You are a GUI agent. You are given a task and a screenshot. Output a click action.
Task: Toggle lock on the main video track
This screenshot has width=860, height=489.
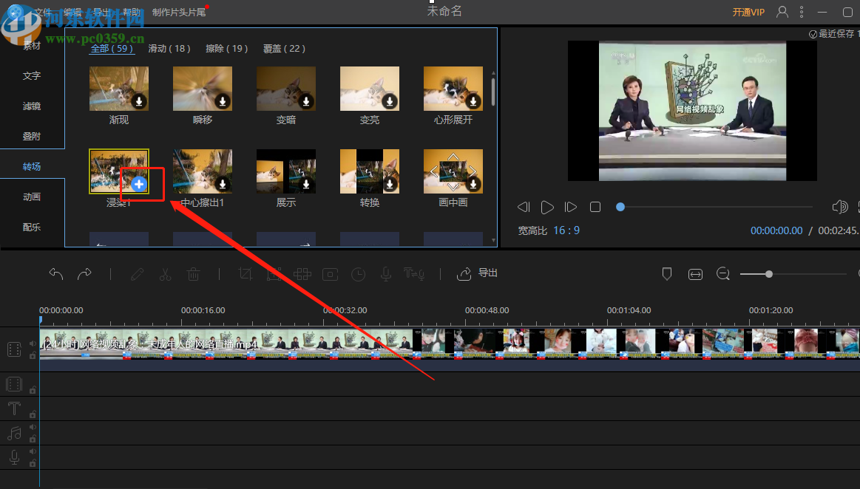(x=33, y=355)
